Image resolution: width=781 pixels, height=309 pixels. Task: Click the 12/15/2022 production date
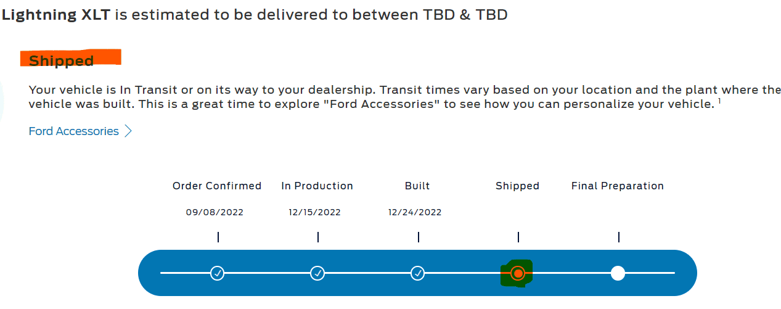point(314,212)
